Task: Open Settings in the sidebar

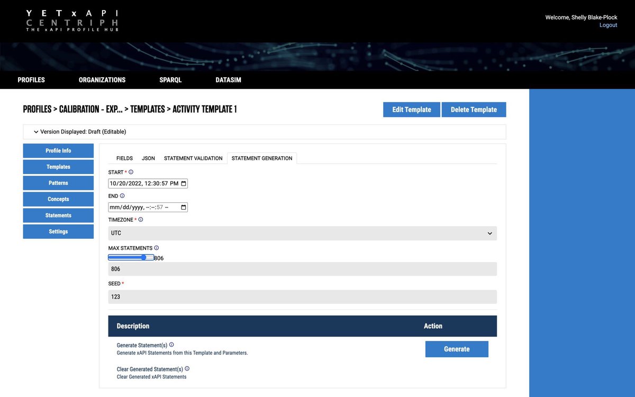Action: point(58,231)
